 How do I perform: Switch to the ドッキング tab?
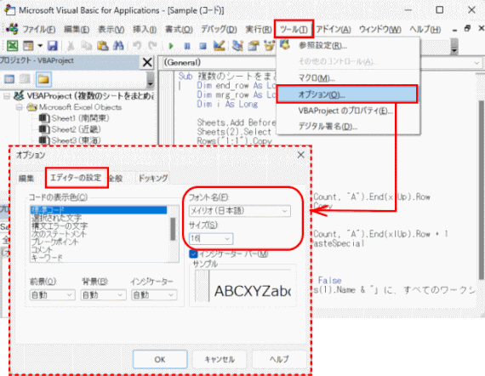[153, 179]
